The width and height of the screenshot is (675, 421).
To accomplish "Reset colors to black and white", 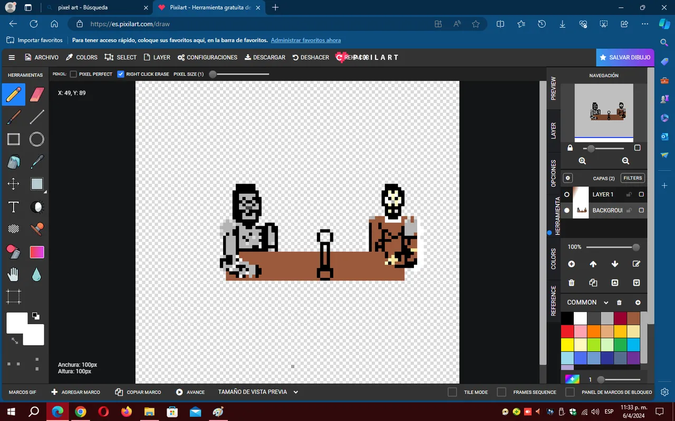I will (x=35, y=316).
